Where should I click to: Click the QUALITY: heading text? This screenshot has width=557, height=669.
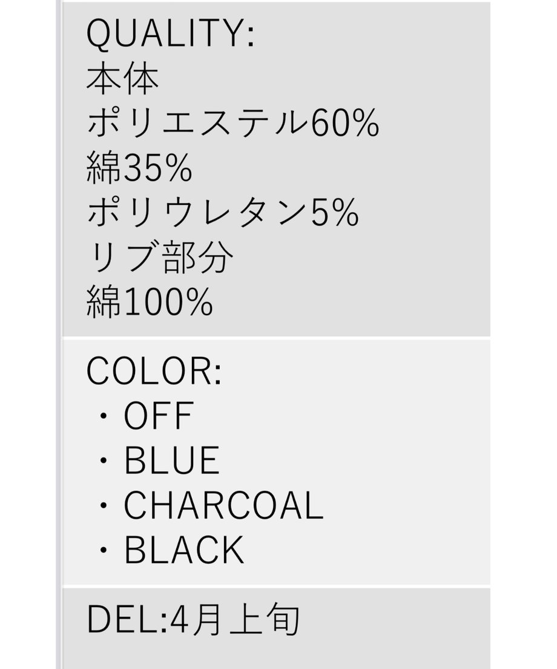171,33
